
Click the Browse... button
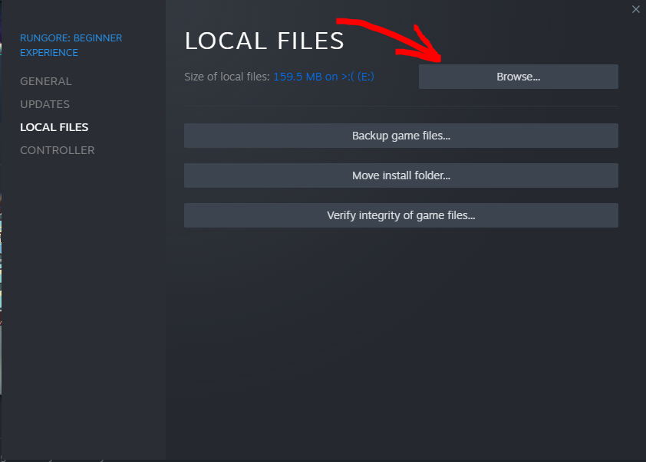518,77
